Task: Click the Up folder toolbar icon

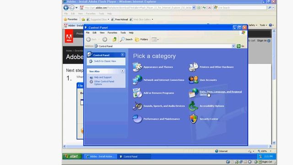Action: tap(114, 39)
